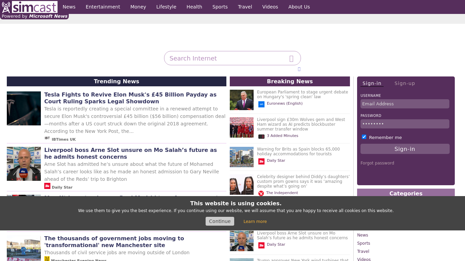This screenshot has height=261, width=465.
Task: Open the News menu
Action: tap(69, 7)
